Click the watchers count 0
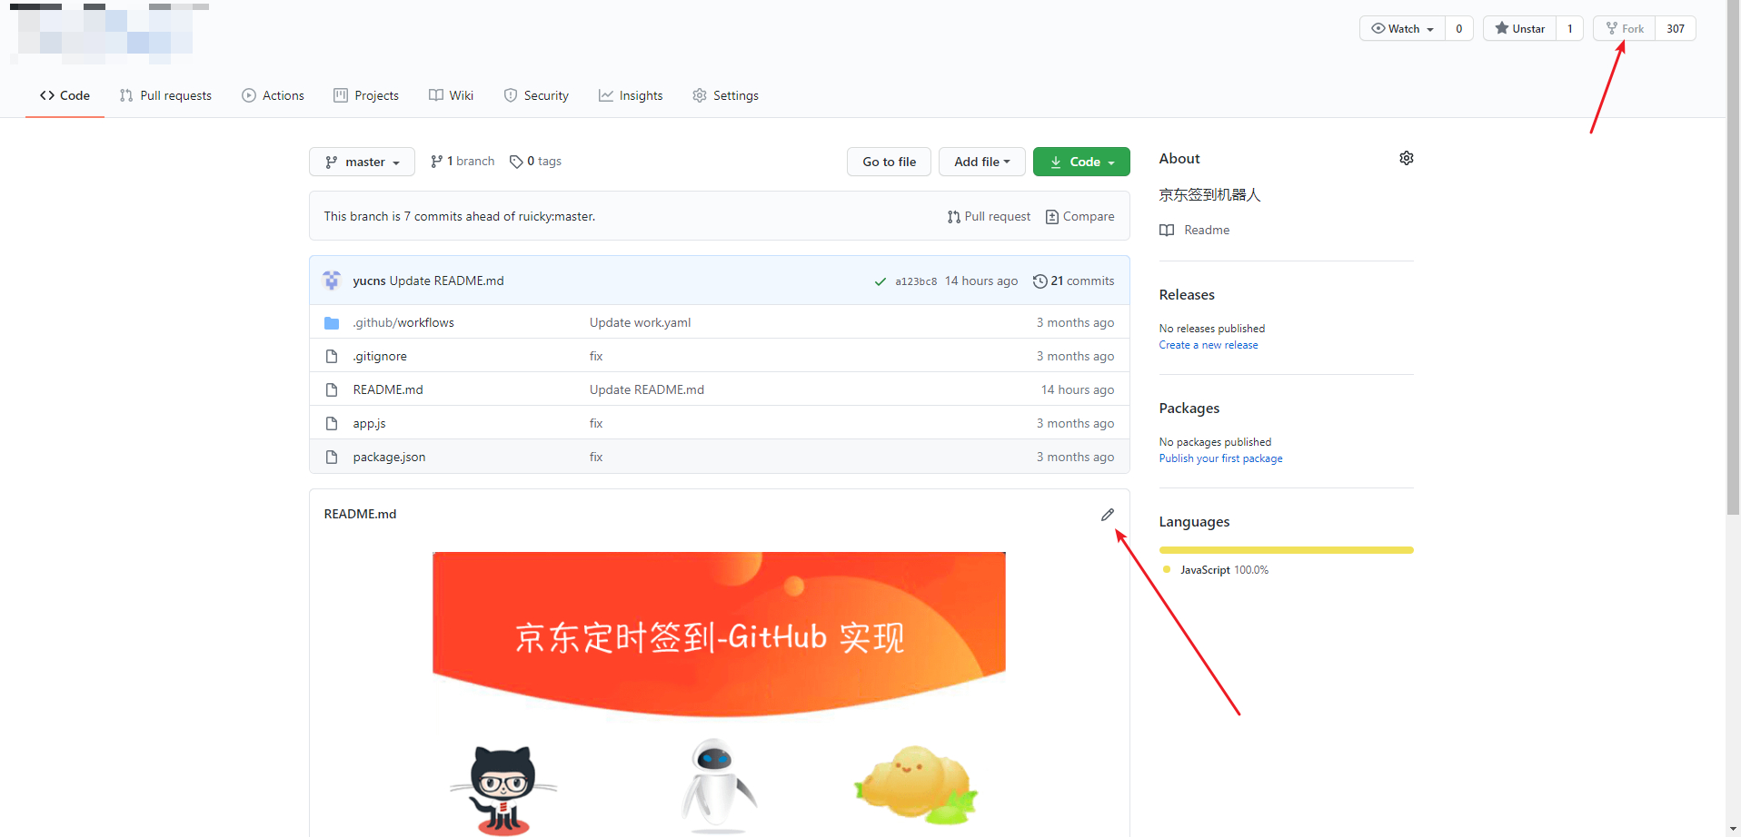The height and width of the screenshot is (837, 1741). (x=1459, y=28)
